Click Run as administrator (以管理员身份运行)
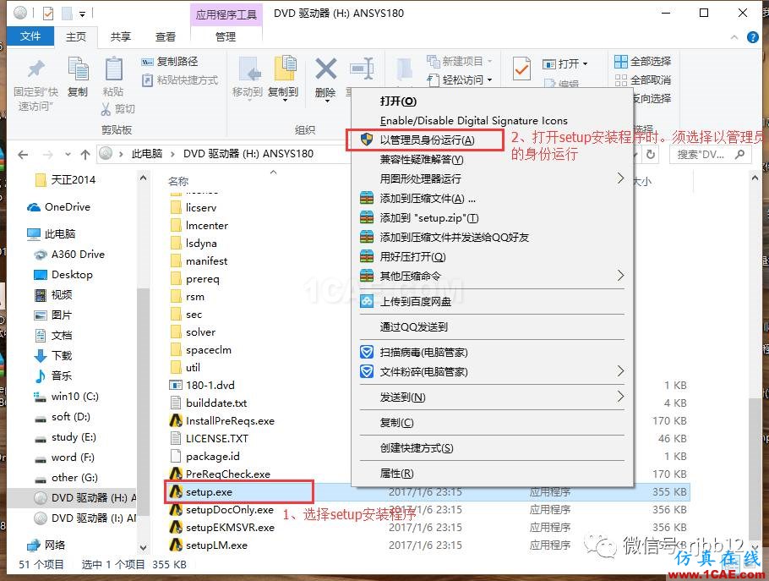This screenshot has width=769, height=581. click(427, 140)
